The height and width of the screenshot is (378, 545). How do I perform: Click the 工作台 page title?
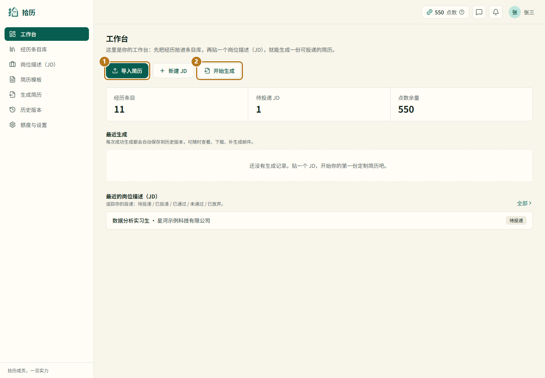(x=117, y=39)
